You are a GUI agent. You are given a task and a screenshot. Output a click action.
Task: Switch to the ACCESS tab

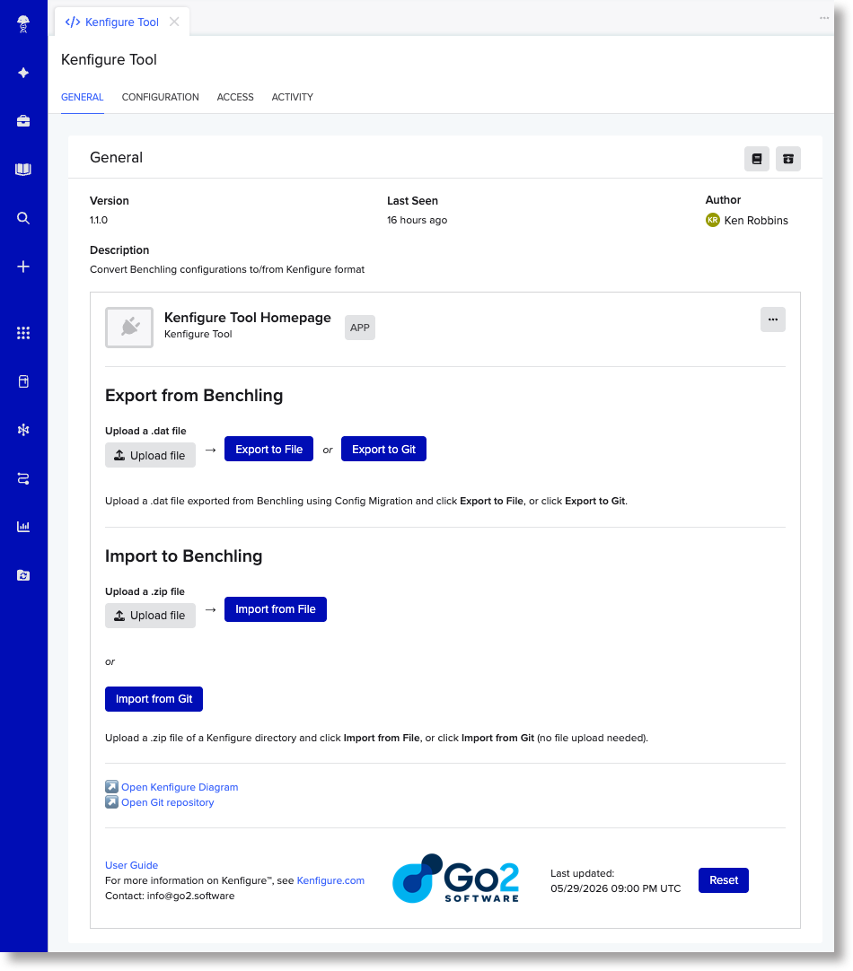click(x=235, y=97)
